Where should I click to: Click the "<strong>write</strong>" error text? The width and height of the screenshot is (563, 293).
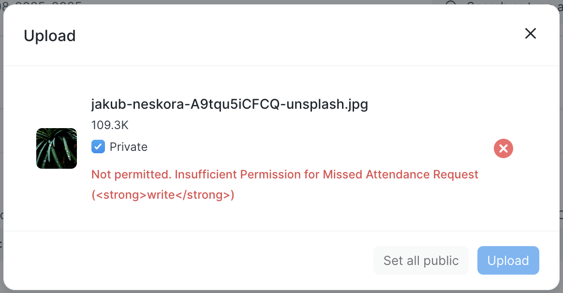click(x=163, y=195)
